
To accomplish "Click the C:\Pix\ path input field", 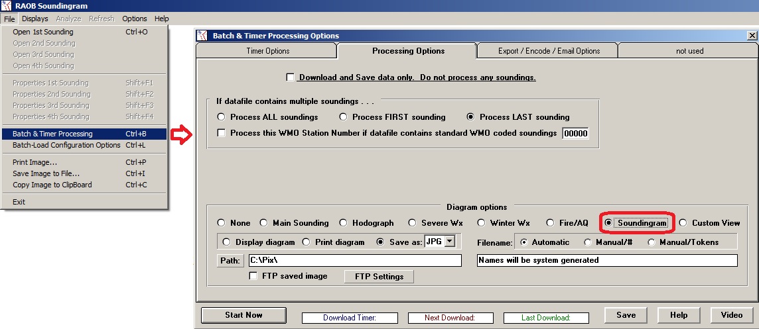I will click(x=356, y=260).
